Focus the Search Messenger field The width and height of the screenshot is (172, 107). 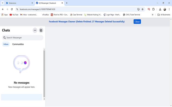click(23, 38)
